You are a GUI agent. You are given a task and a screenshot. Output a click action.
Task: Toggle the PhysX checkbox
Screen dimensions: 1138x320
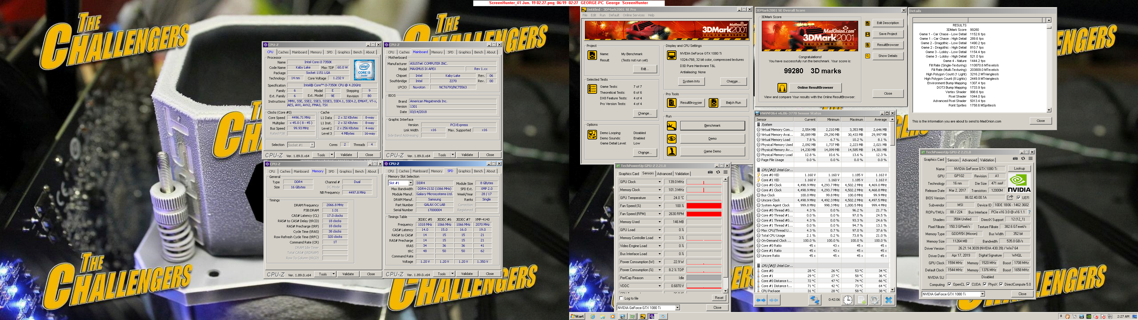click(984, 284)
